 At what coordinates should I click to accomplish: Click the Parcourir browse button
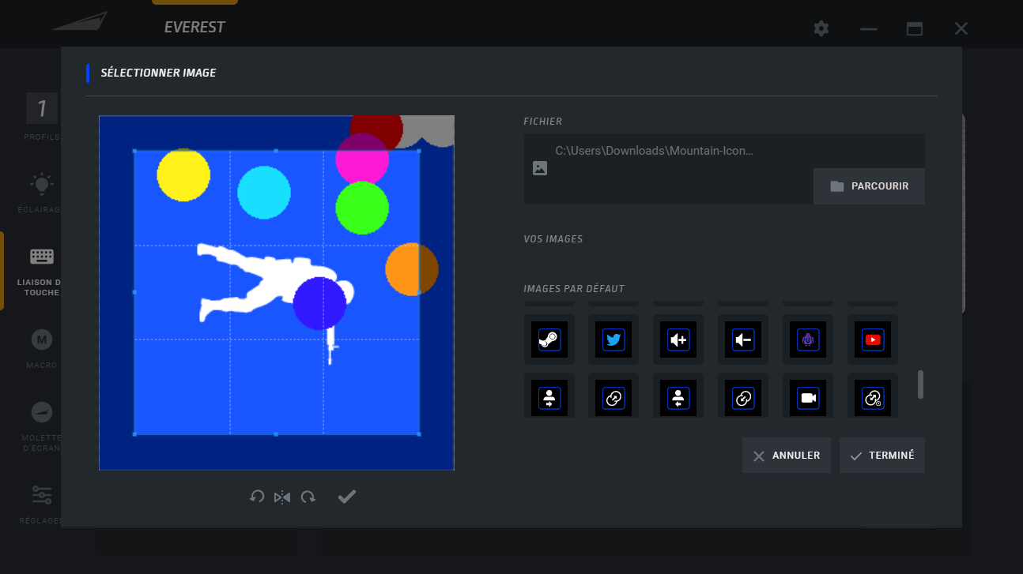point(869,186)
